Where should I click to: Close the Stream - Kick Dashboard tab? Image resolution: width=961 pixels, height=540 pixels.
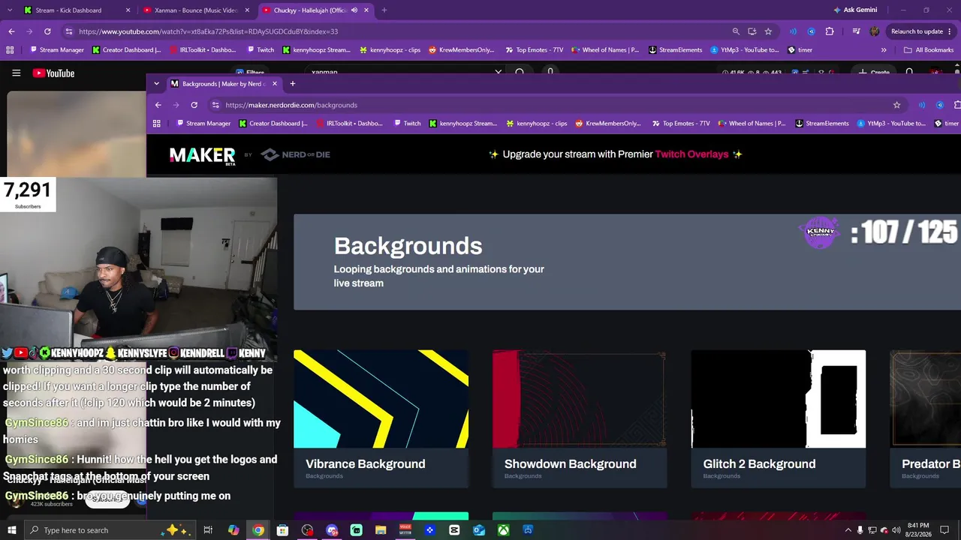point(128,10)
